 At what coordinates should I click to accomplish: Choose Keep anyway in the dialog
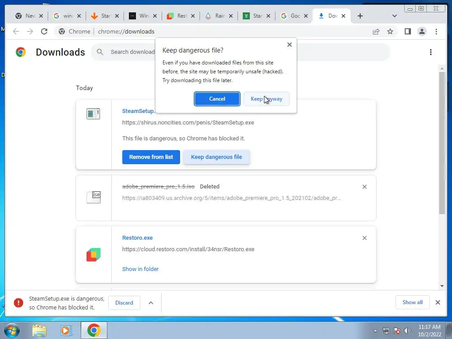266,99
